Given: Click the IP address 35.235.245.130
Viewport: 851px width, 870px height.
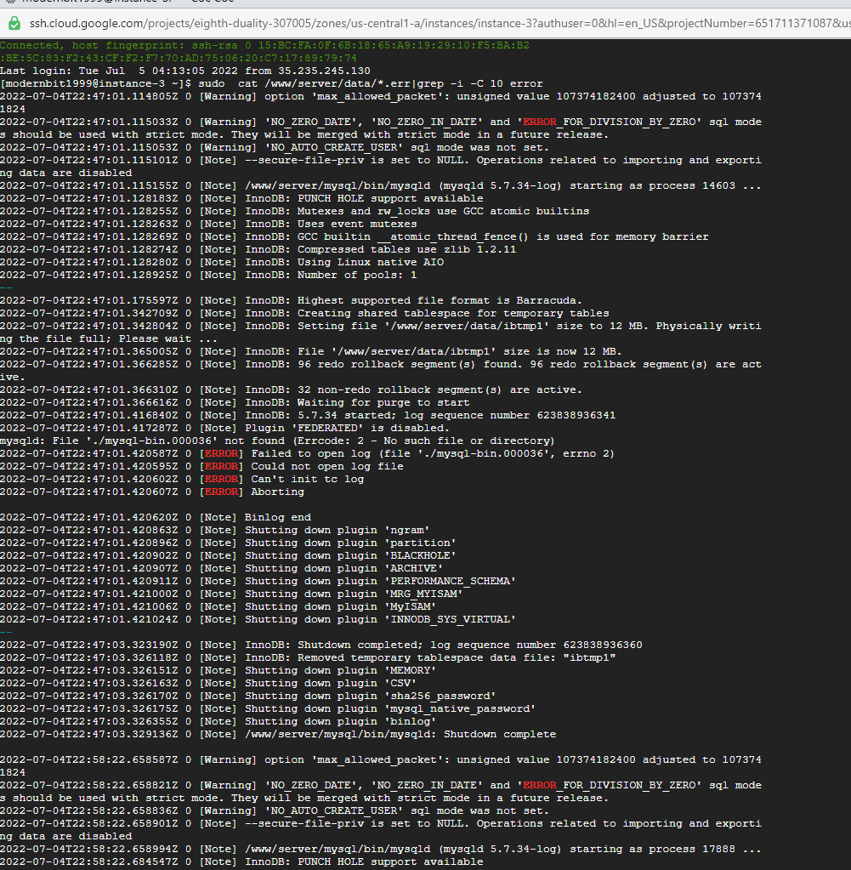Looking at the screenshot, I should coord(325,71).
